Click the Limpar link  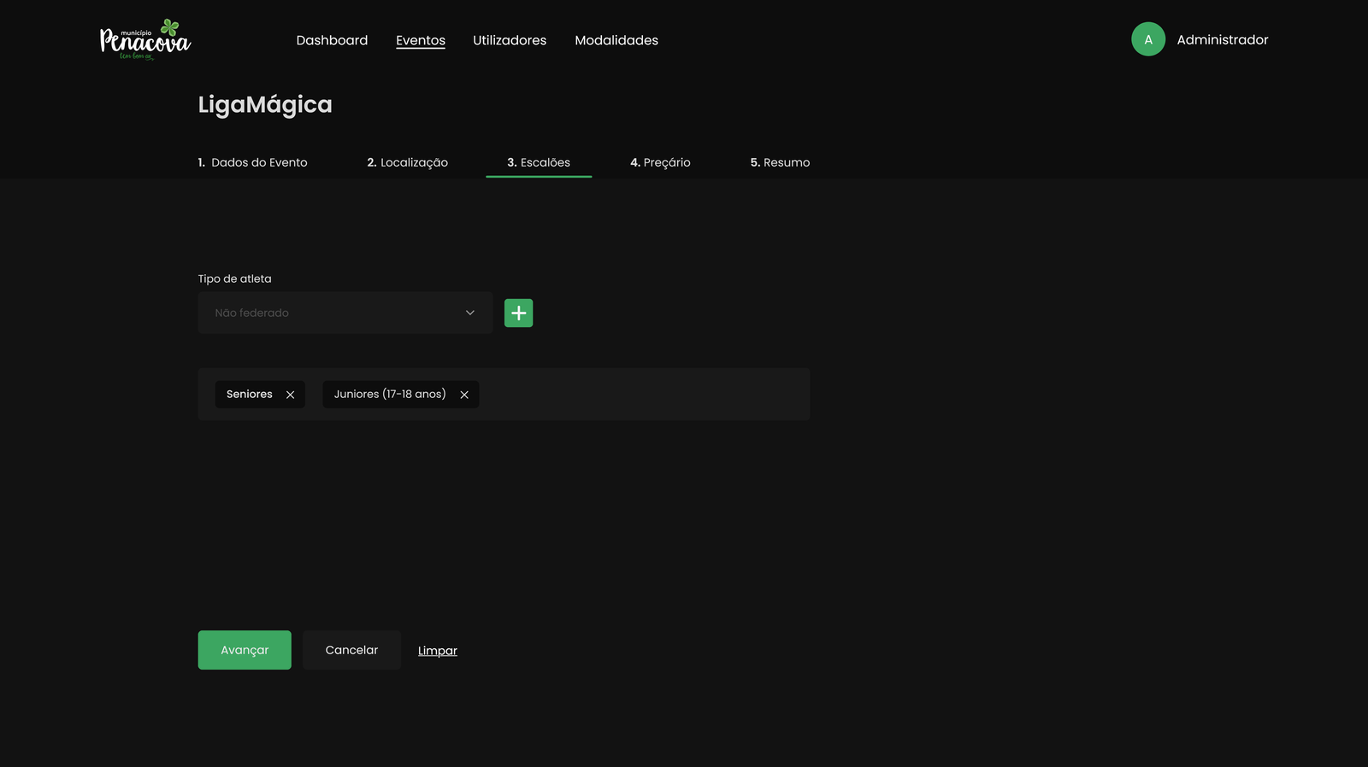coord(437,651)
